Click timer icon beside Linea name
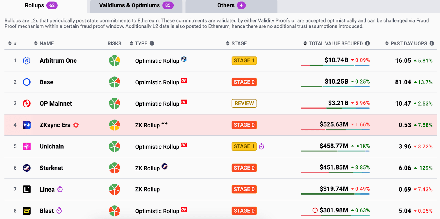The width and height of the screenshot is (440, 219). click(x=60, y=189)
